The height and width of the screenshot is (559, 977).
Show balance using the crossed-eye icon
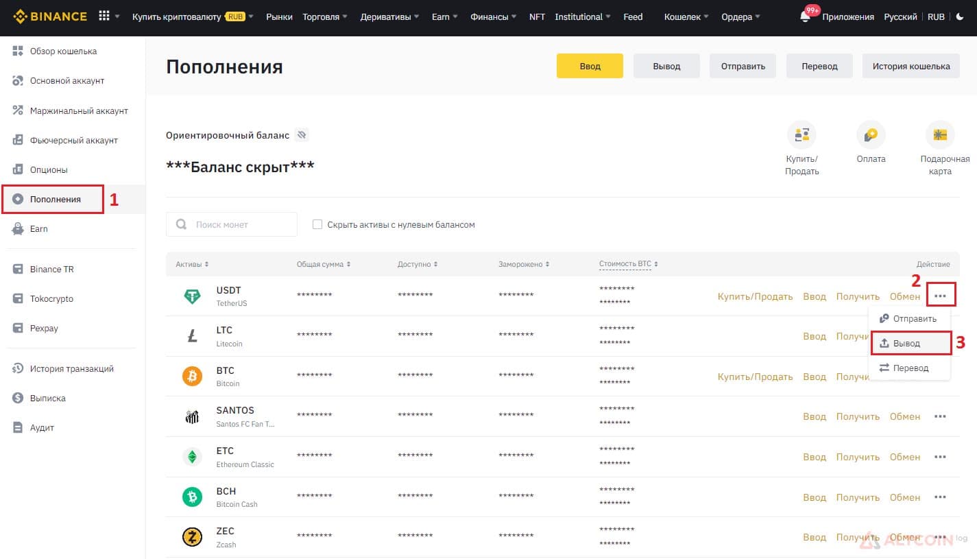click(302, 135)
